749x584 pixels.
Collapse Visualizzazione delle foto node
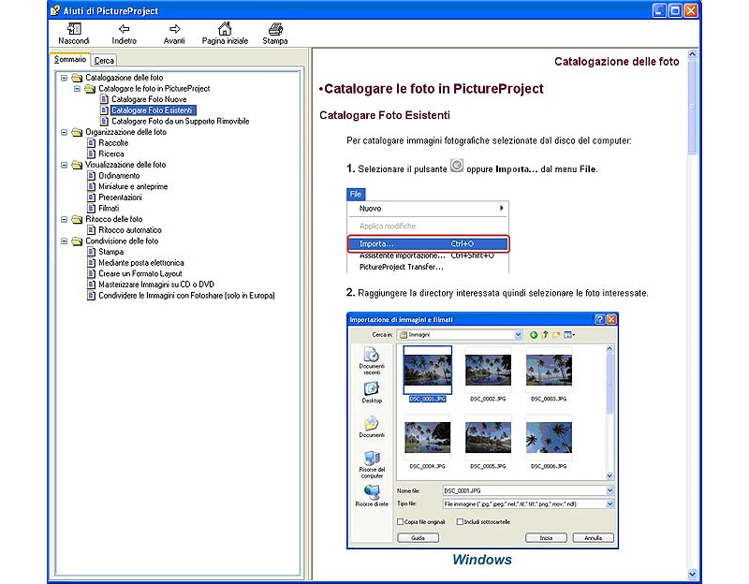pos(64,165)
